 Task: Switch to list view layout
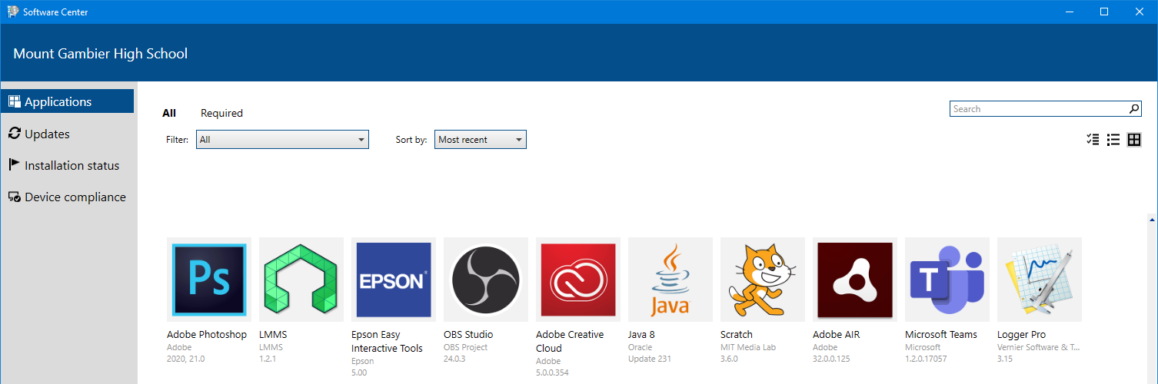(1113, 140)
